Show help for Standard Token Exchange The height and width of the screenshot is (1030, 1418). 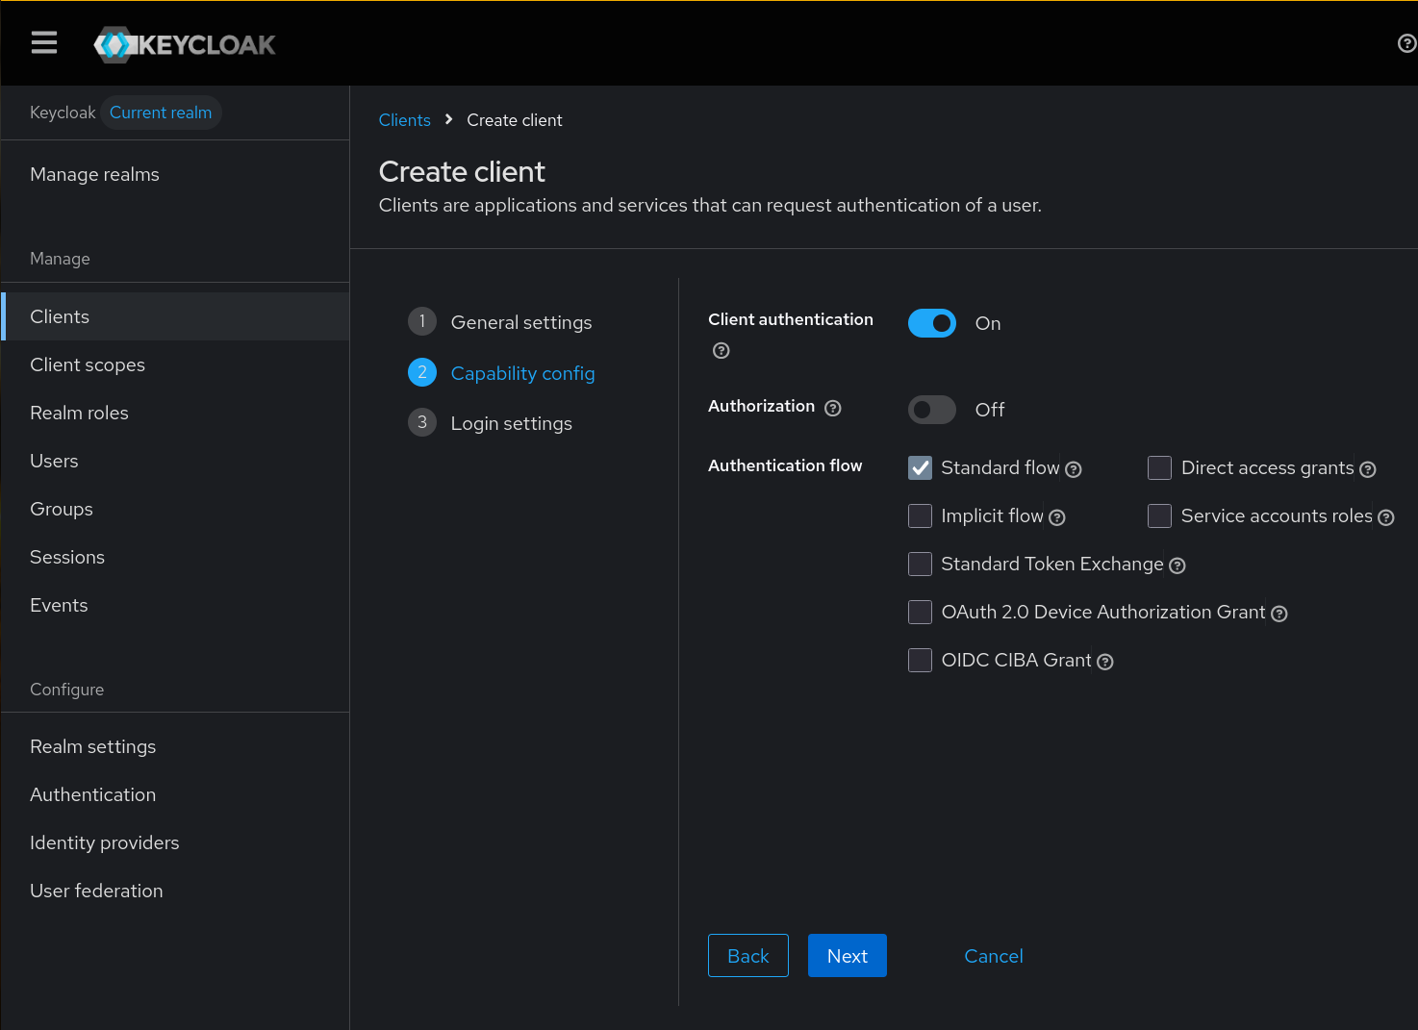pos(1177,565)
